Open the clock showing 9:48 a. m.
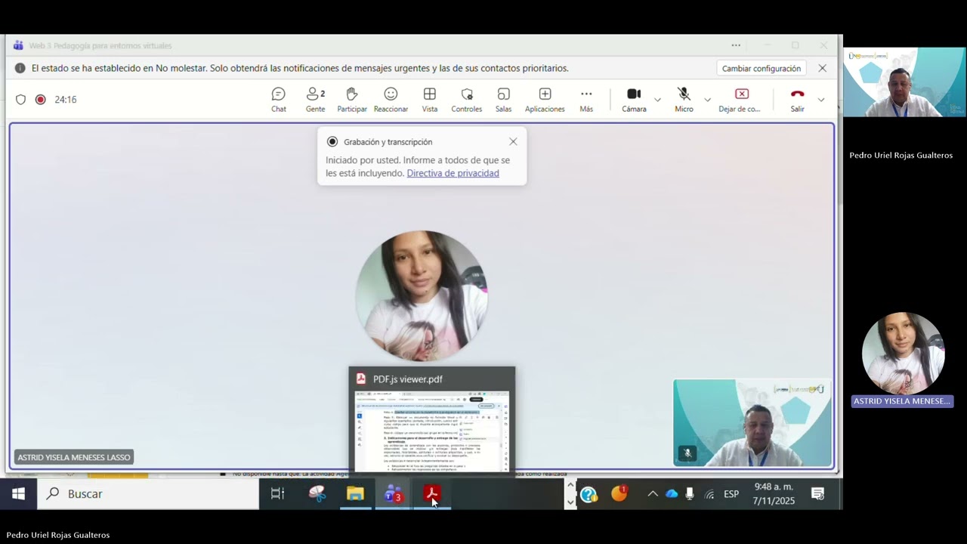 pos(774,494)
